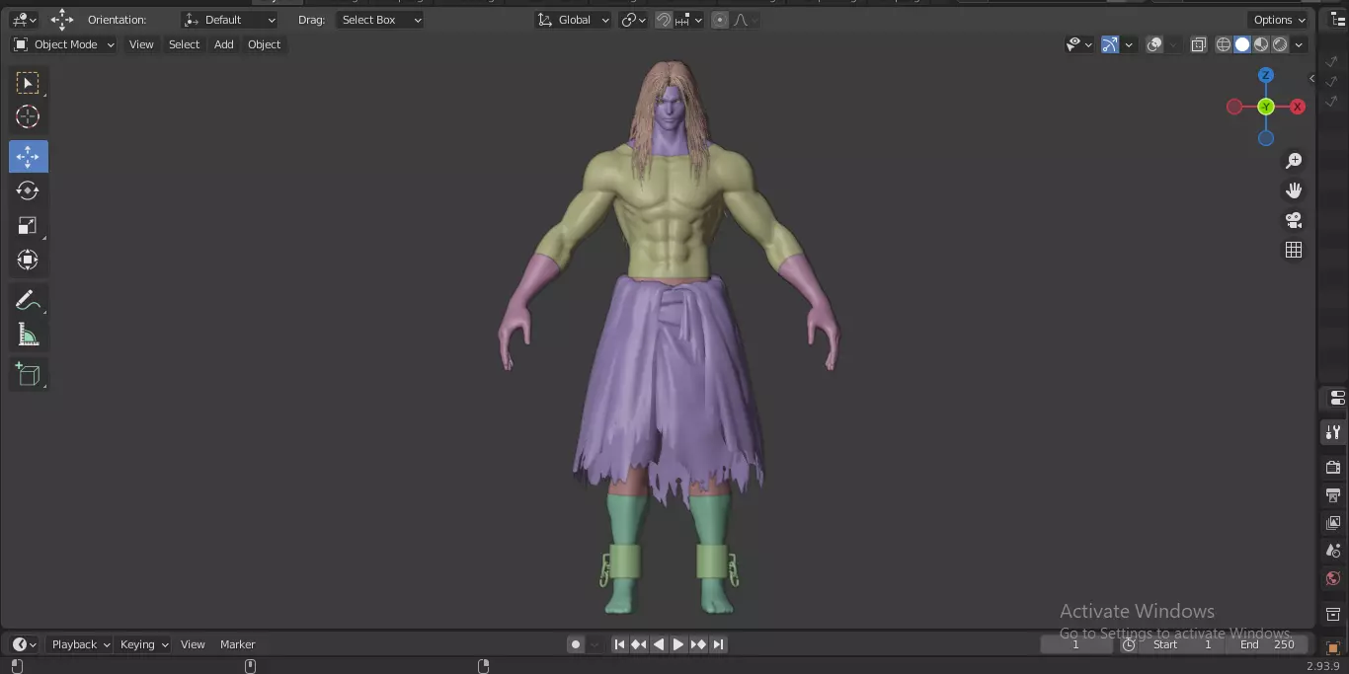This screenshot has height=674, width=1349.
Task: Open the Global transform orientation dropdown
Action: point(574,20)
